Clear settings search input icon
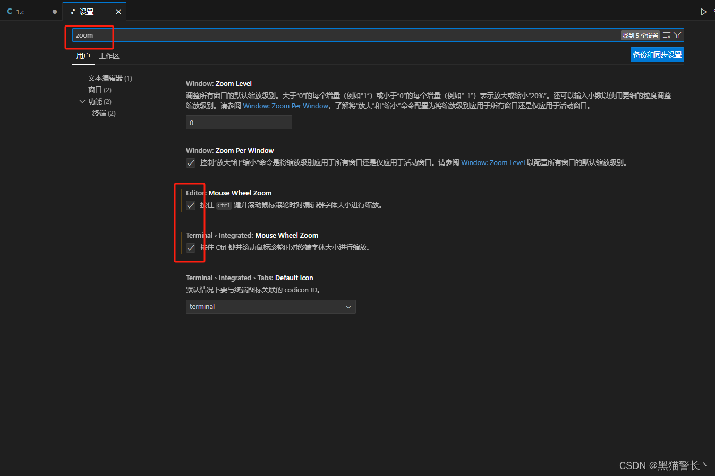The width and height of the screenshot is (715, 476). click(667, 36)
